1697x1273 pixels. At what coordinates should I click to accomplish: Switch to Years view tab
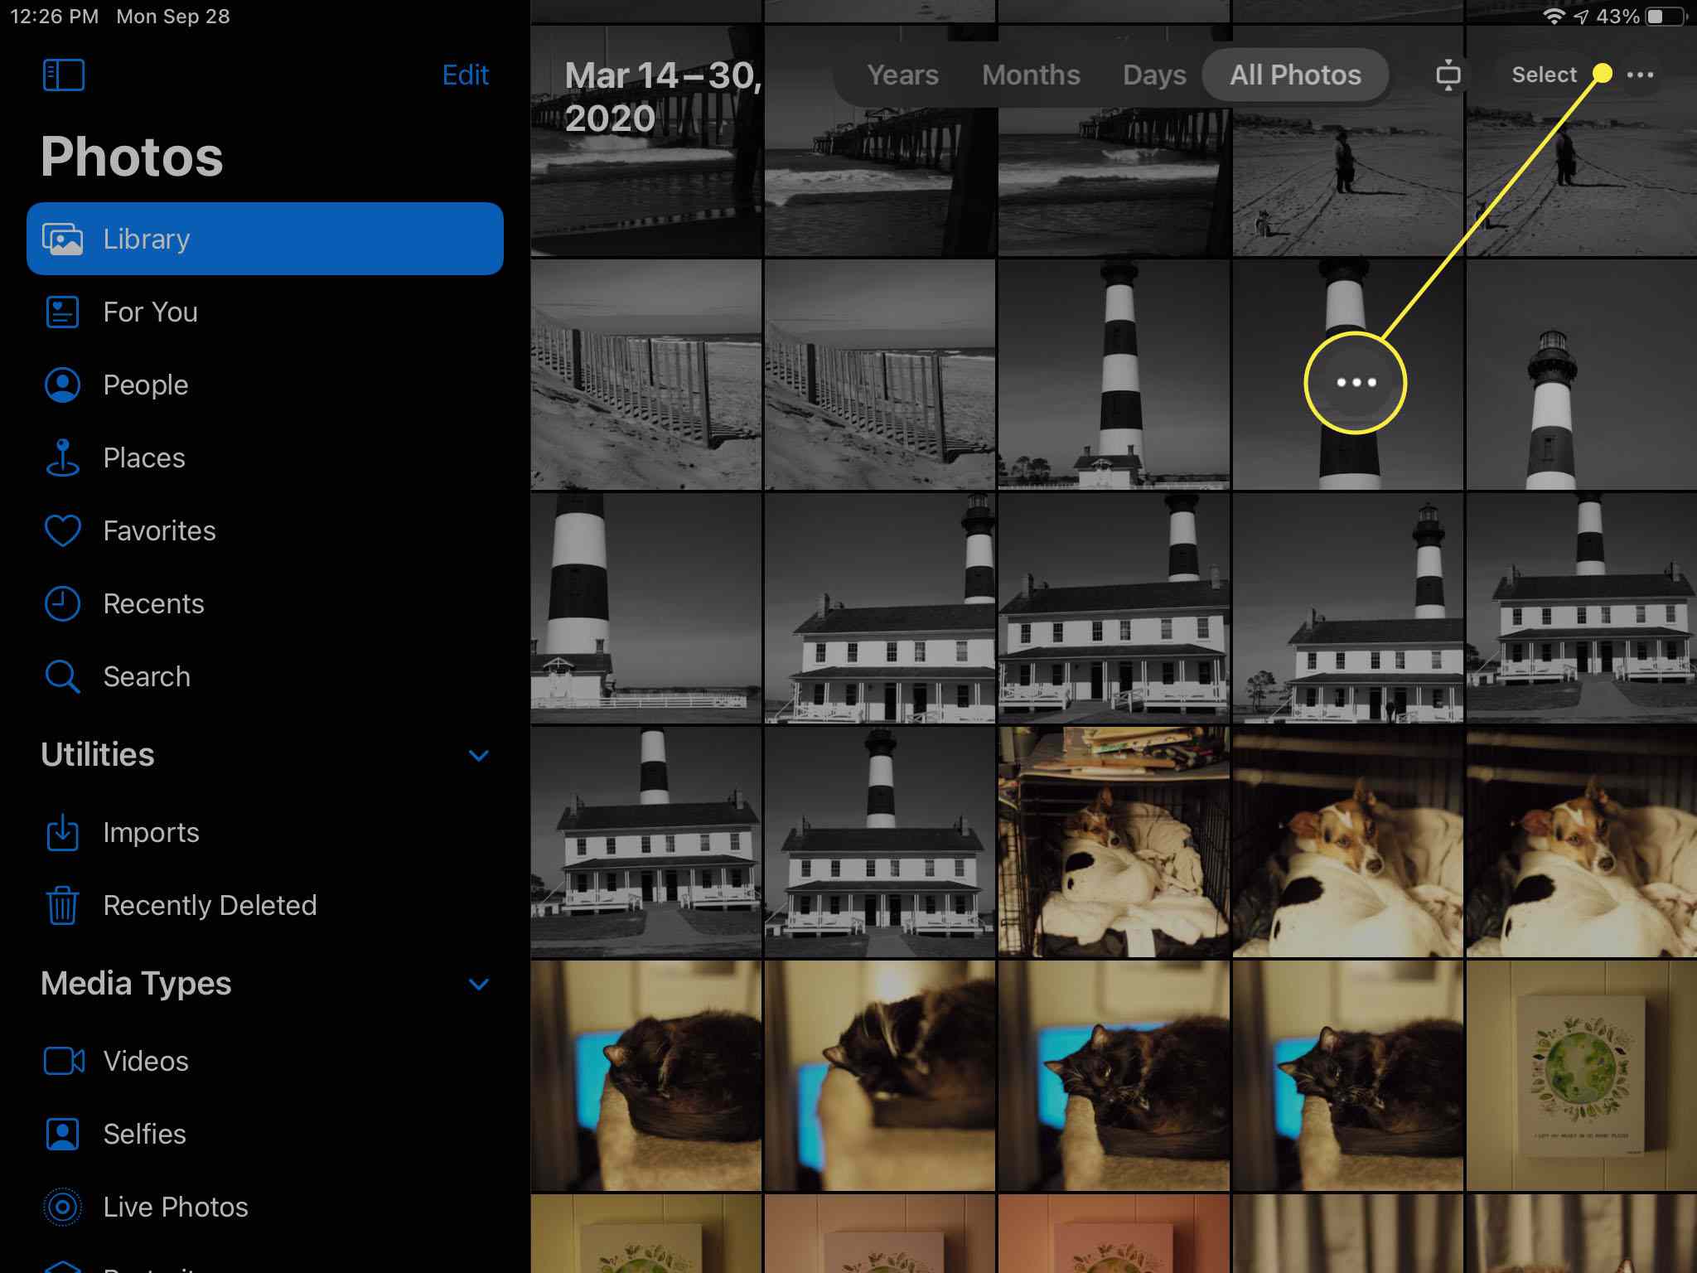[x=903, y=74]
